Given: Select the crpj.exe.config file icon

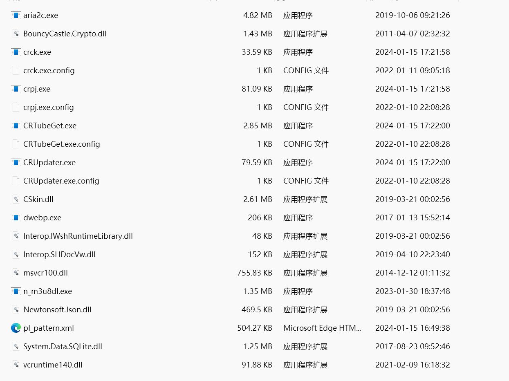Looking at the screenshot, I should tap(16, 108).
